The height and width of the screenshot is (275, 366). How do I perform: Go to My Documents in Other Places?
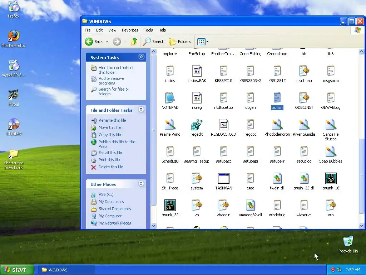point(111,202)
